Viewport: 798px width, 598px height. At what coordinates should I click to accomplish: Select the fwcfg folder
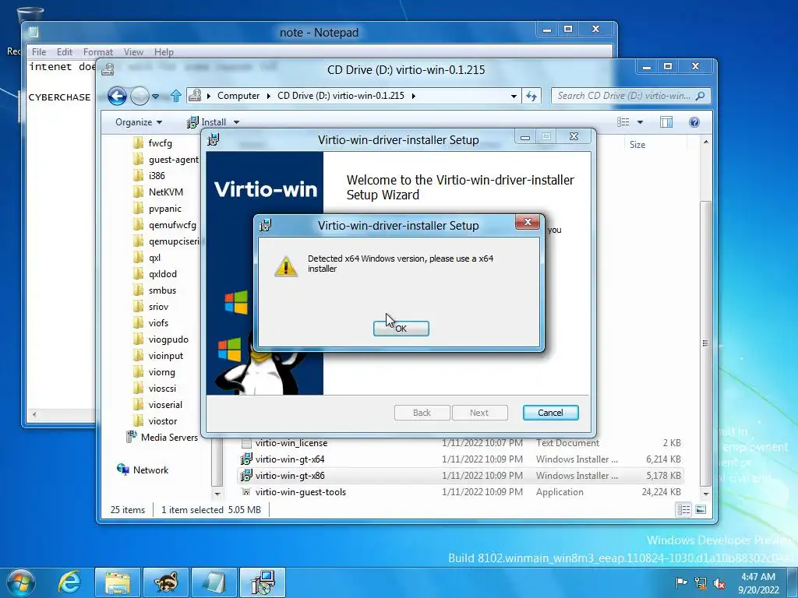pos(152,143)
